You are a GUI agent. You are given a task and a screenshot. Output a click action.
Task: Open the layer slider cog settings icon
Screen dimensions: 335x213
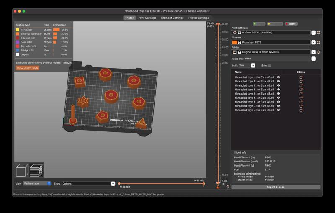point(228,187)
